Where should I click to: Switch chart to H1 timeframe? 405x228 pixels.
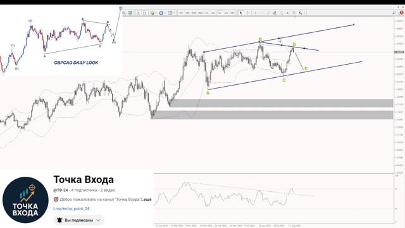coord(207,13)
